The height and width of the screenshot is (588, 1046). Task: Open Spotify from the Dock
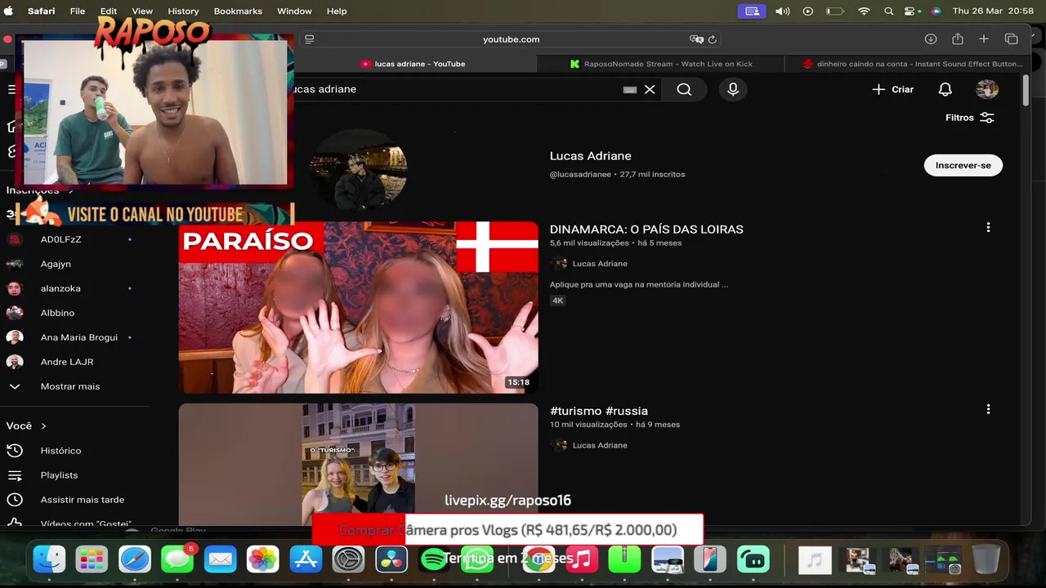coord(434,559)
